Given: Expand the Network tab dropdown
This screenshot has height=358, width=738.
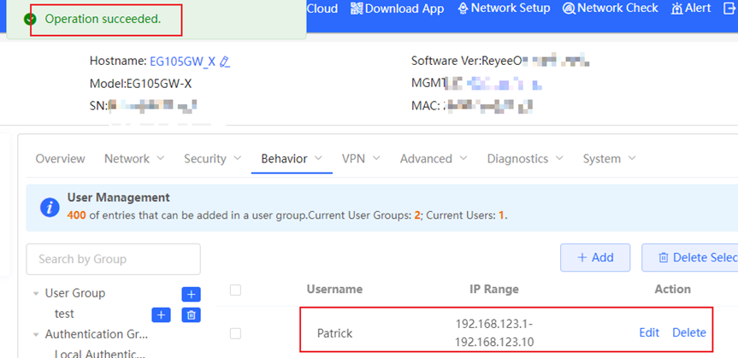Looking at the screenshot, I should click(x=160, y=158).
